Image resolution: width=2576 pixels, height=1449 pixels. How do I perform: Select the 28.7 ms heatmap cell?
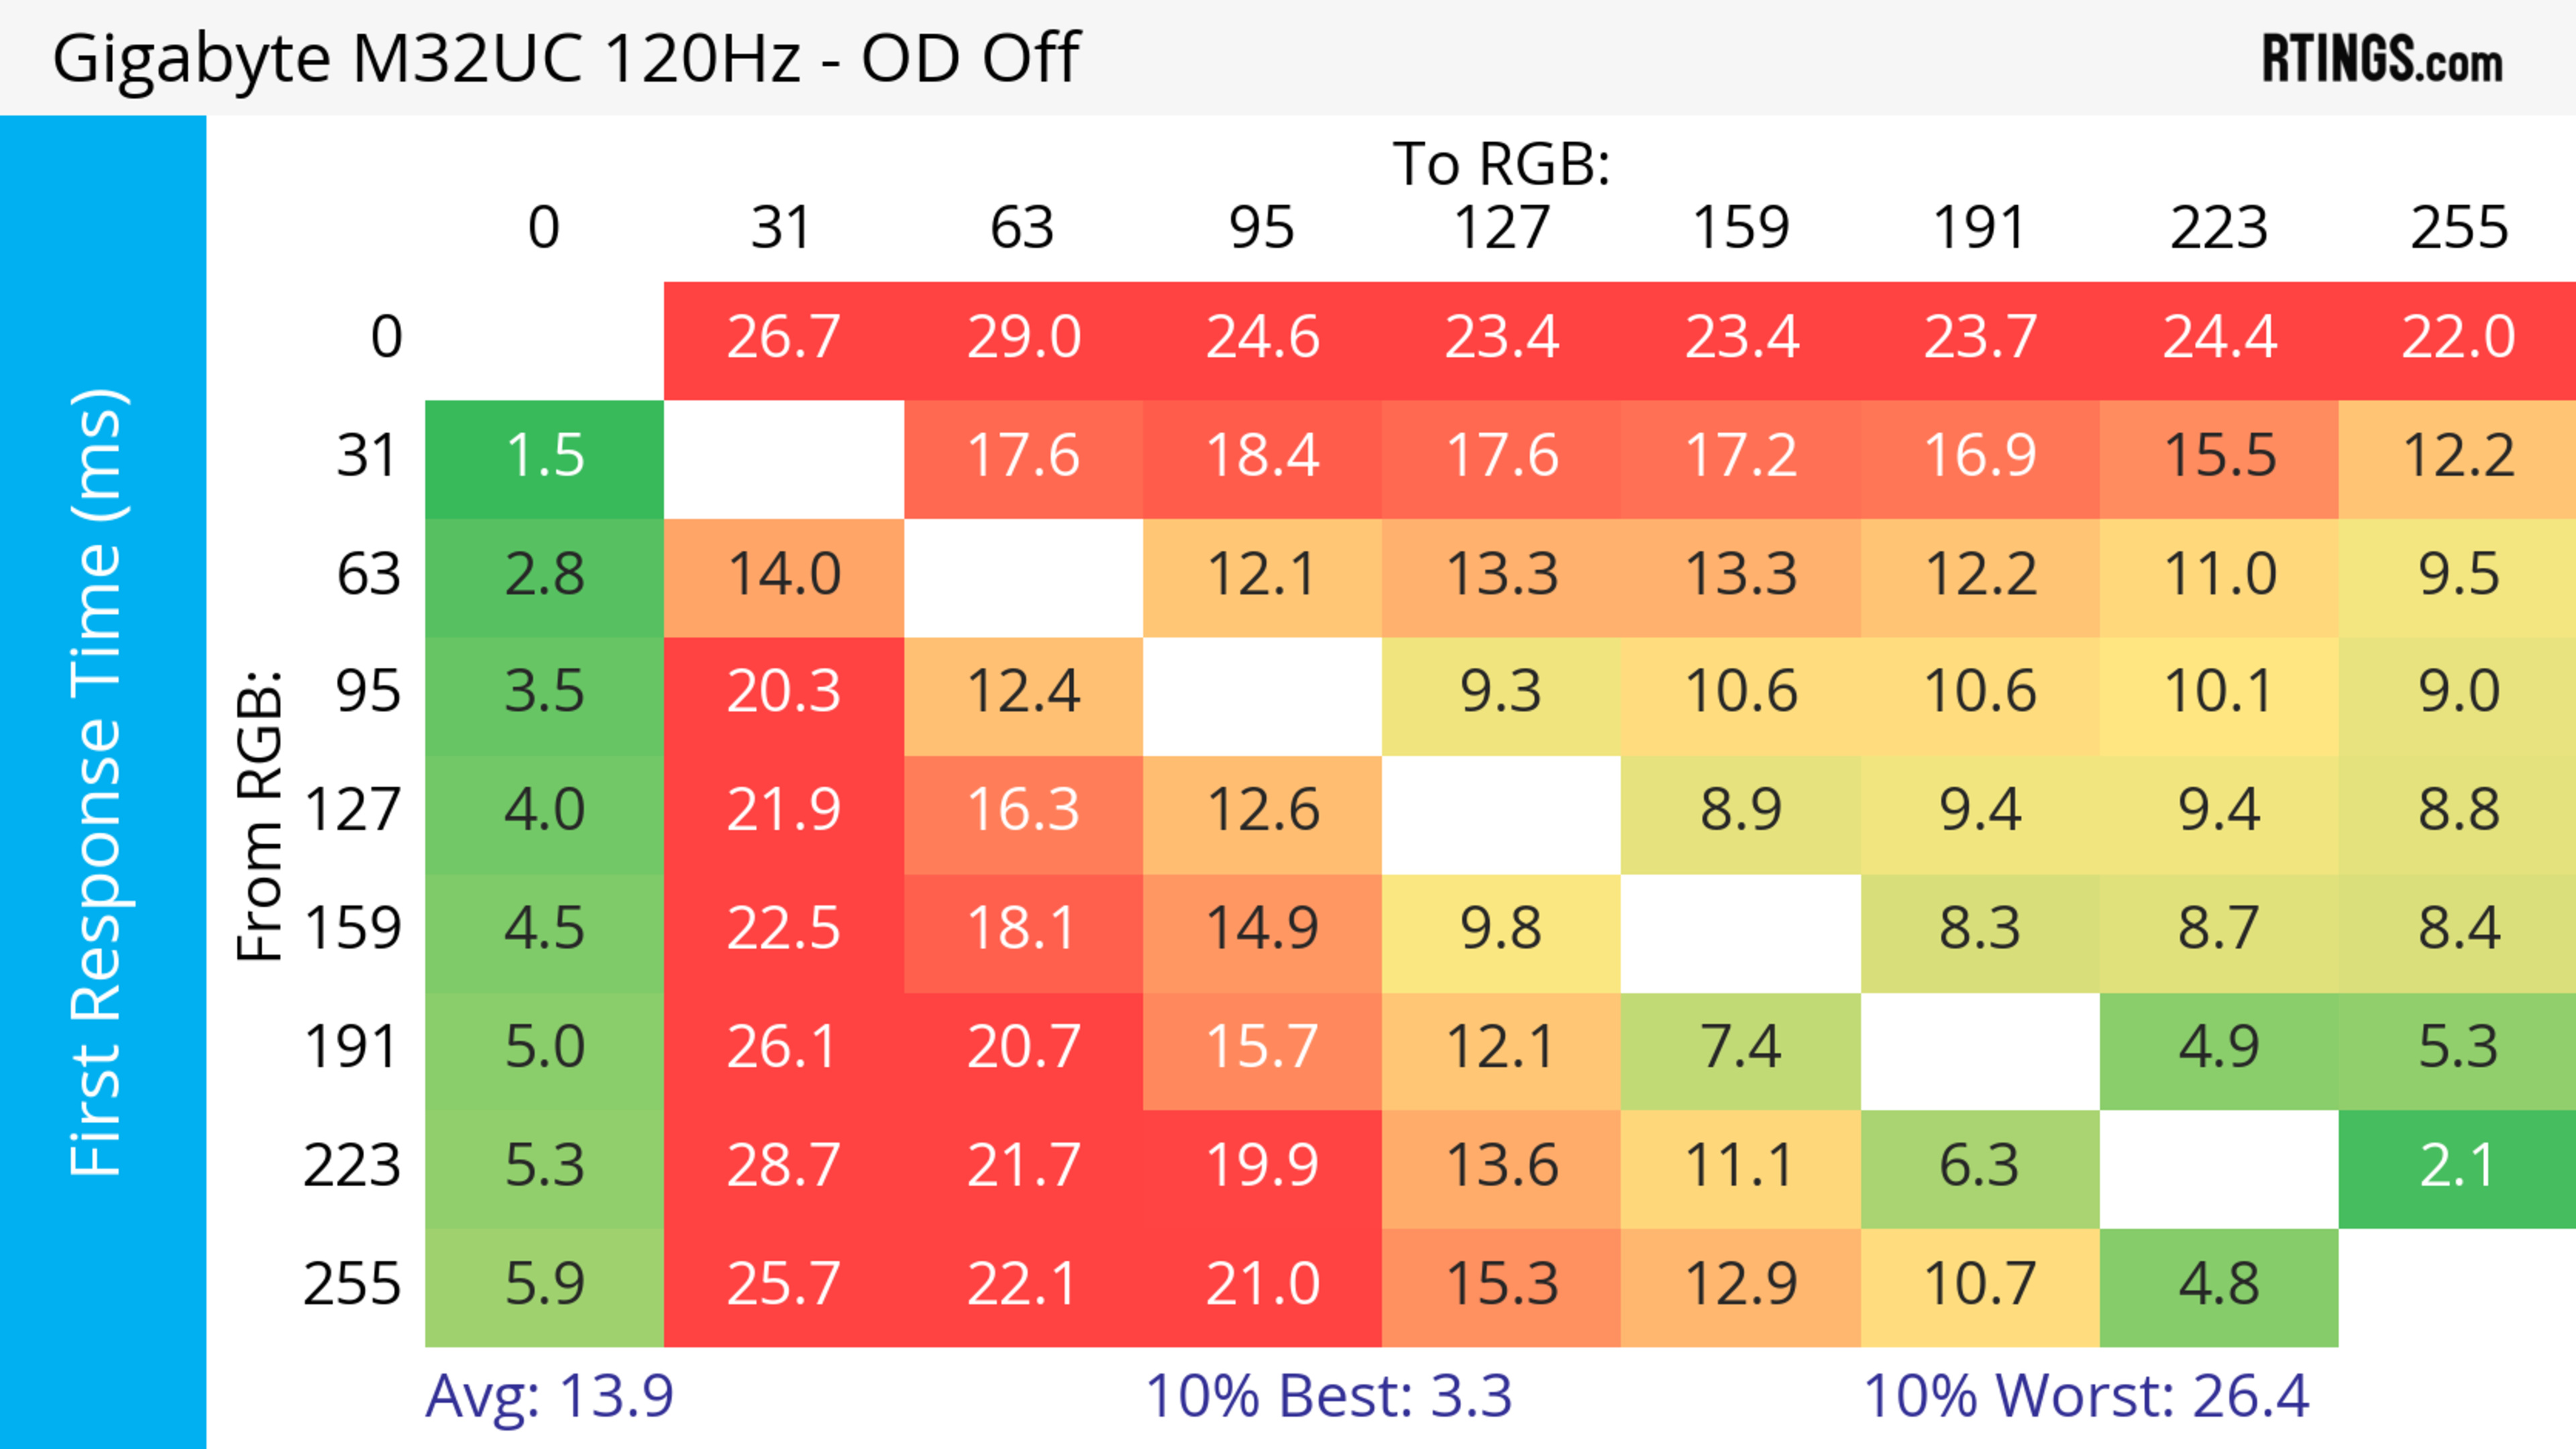click(783, 1166)
